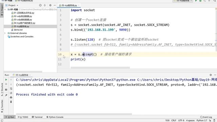Collapse the 01-代码 project folder
This screenshot has height=122, width=217.
[x=5, y=9]
